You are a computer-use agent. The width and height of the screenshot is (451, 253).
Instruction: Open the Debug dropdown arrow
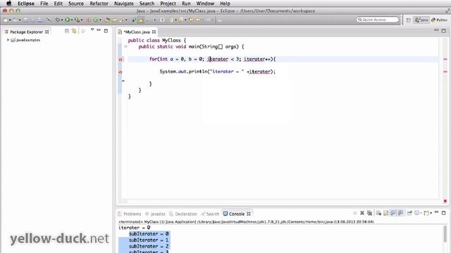pos(62,20)
